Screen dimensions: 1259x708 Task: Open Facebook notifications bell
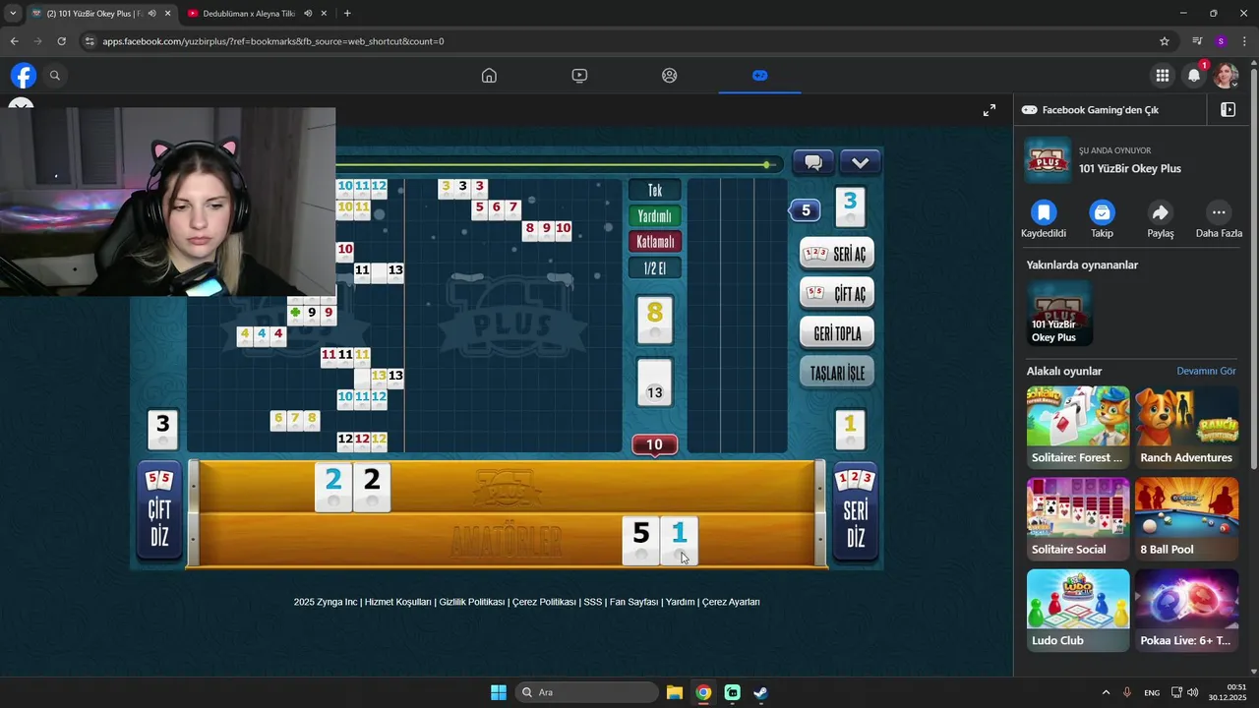[x=1194, y=76]
